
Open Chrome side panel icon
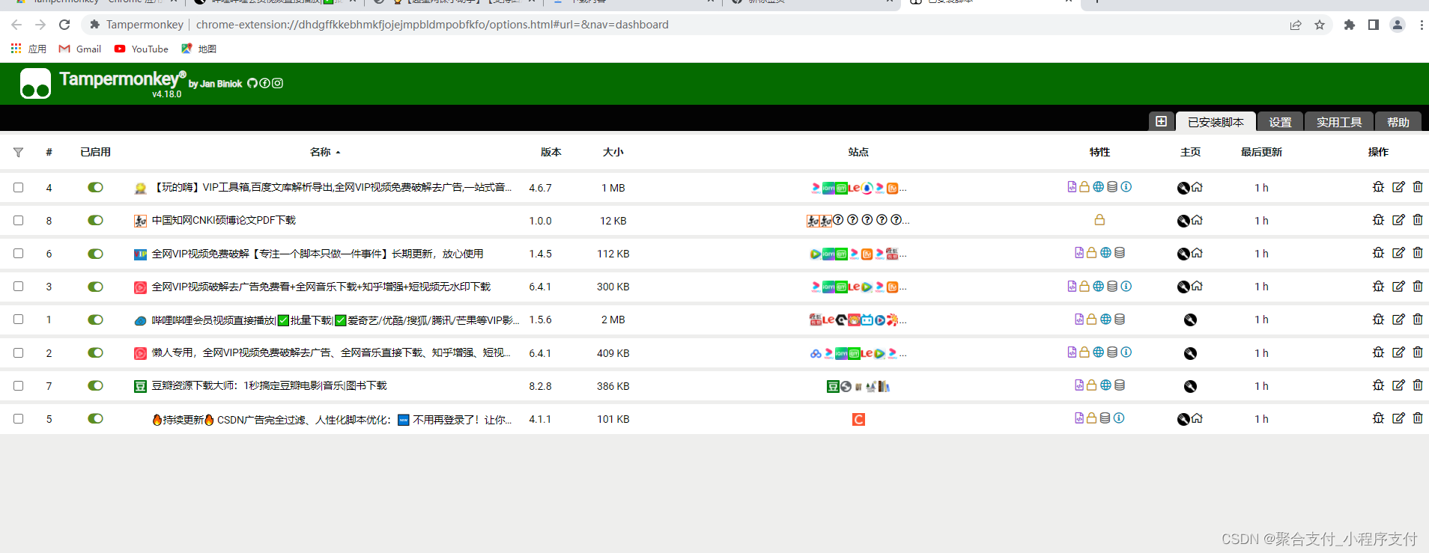pyautogui.click(x=1374, y=25)
